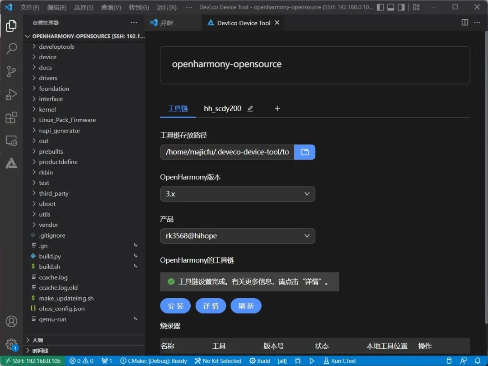
Task: Toggle the bottom panel visibility
Action: [391, 7]
